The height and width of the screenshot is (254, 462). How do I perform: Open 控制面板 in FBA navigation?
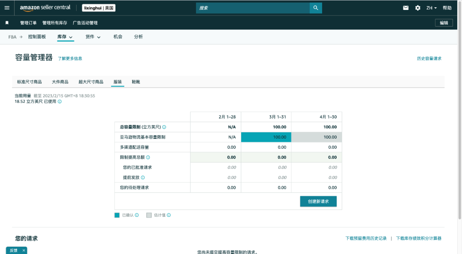(37, 36)
